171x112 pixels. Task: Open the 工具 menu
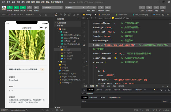click(x=18, y=2)
